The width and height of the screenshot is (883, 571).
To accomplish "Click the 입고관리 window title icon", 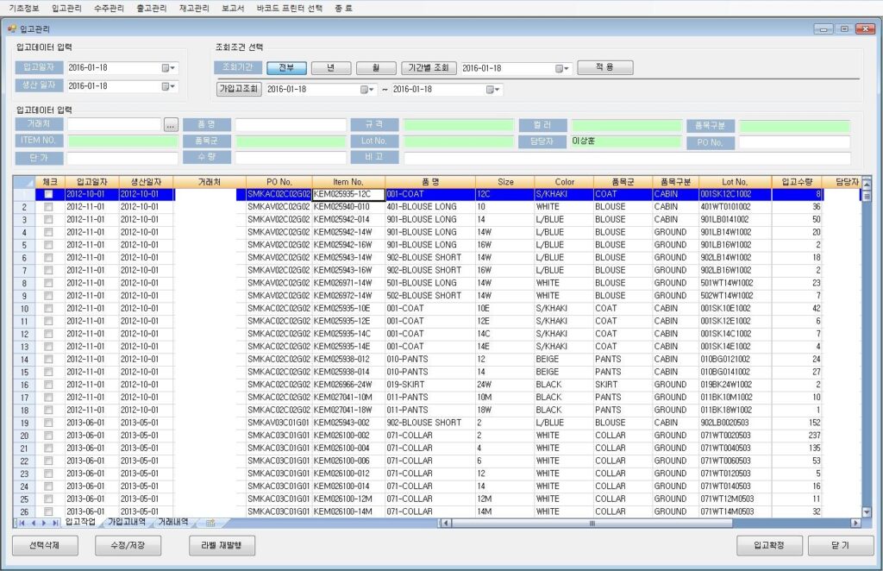I will click(11, 28).
